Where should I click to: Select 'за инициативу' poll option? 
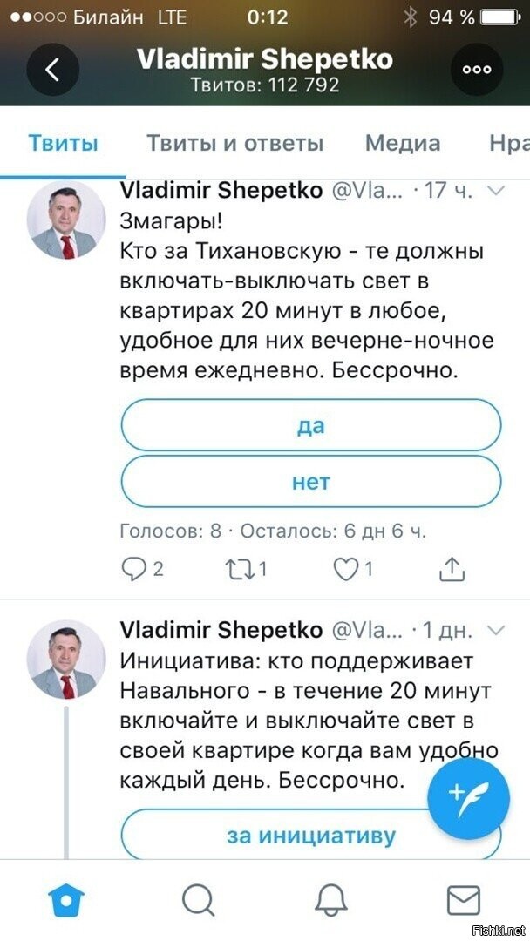pos(311,835)
